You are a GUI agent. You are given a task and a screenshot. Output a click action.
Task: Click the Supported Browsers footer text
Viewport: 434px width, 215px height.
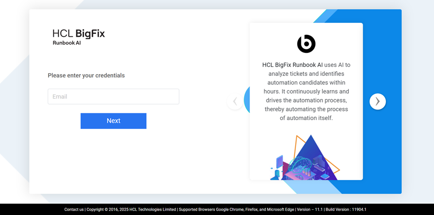236,210
